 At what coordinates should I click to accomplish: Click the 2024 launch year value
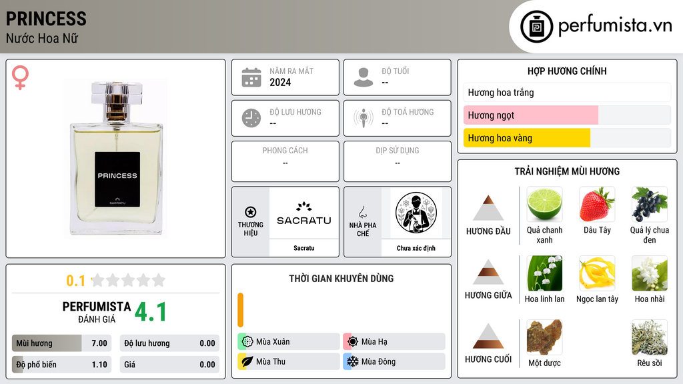point(280,82)
